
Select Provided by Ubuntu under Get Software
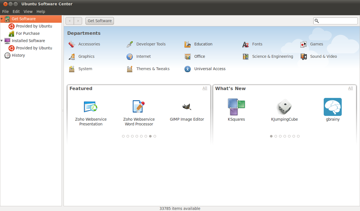point(31,26)
